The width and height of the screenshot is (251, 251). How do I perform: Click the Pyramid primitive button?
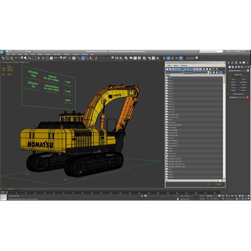[x=243, y=88]
